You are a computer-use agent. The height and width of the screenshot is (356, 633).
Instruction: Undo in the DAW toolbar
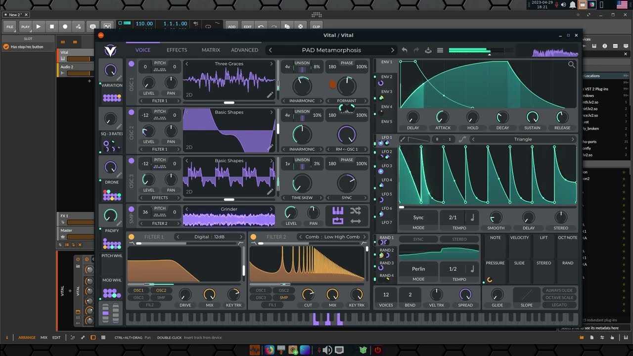[x=261, y=26]
